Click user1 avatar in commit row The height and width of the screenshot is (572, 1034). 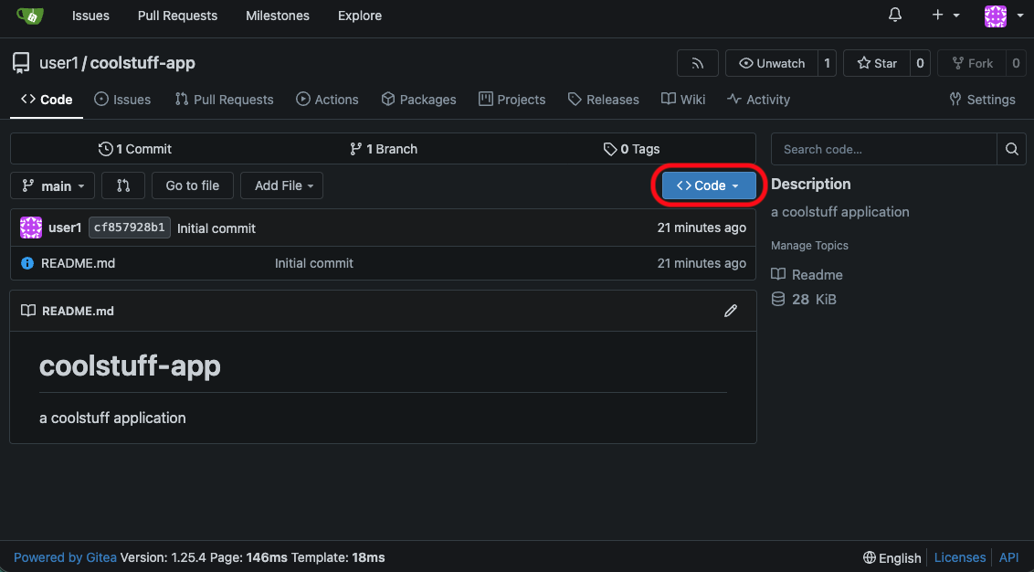point(31,228)
